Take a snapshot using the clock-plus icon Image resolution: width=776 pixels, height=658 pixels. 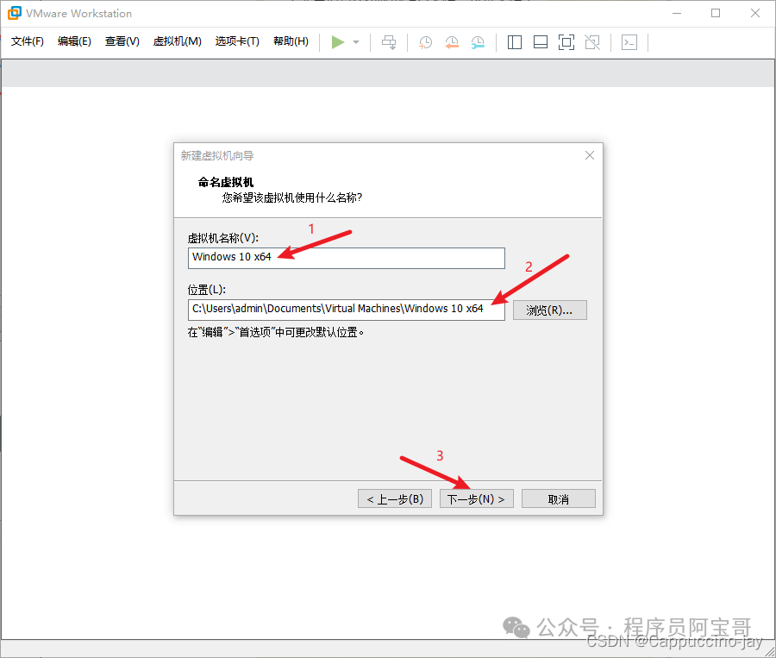[426, 42]
